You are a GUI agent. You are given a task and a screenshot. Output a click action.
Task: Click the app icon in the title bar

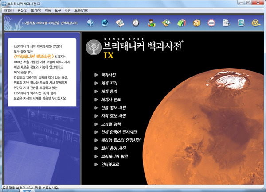(4, 4)
